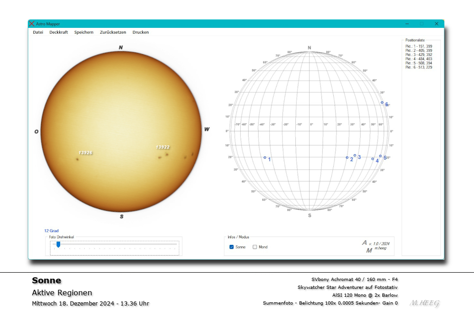Click Speichern to save the map
The image size is (474, 312).
[x=84, y=32]
